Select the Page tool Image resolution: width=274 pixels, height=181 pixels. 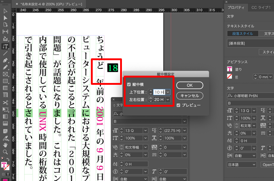[x=5, y=25]
